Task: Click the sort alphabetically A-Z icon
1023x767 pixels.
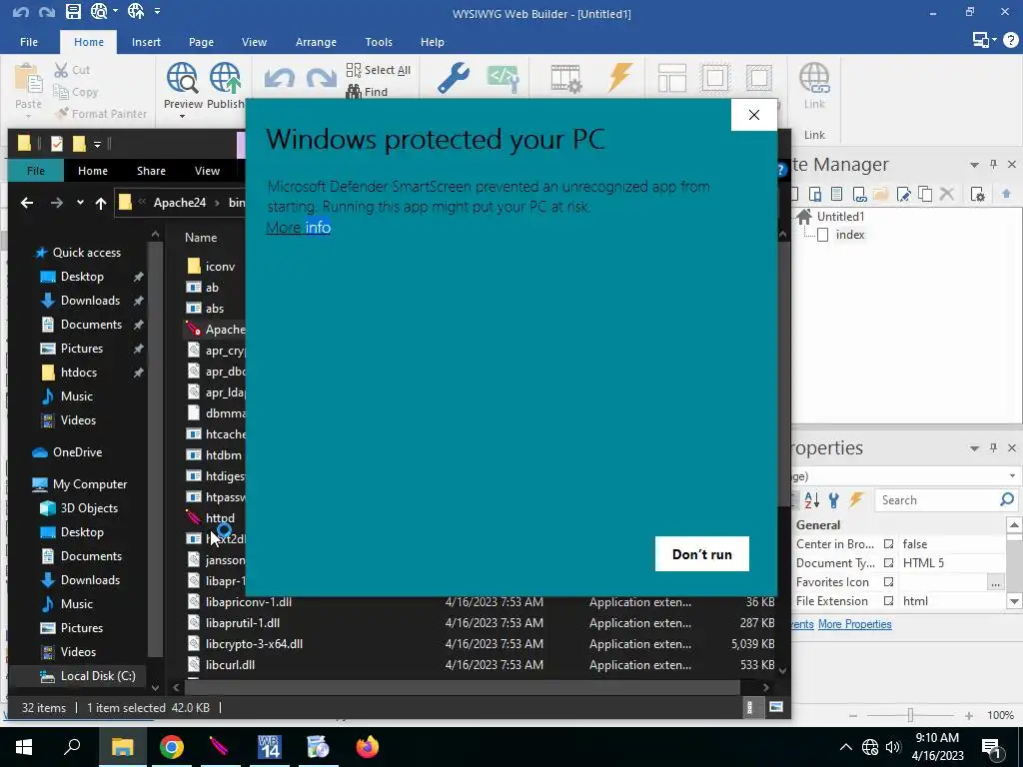Action: 811,500
